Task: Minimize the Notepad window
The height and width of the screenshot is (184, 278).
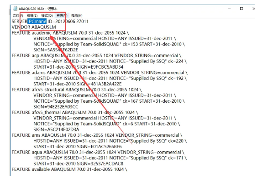Action: coord(229,9)
